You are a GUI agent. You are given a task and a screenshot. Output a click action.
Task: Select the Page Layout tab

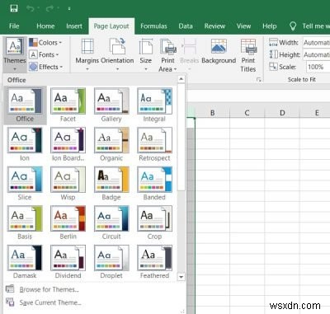[x=111, y=26]
